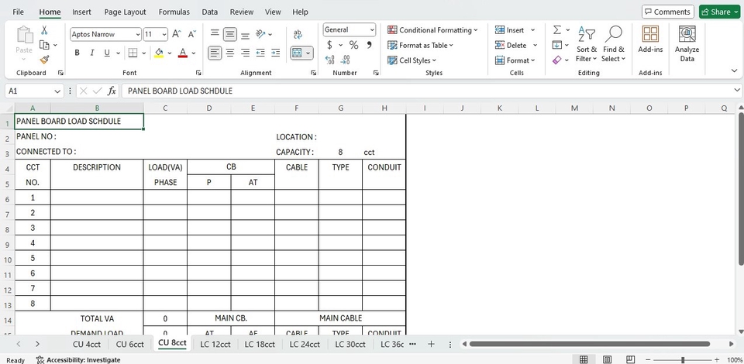
Task: Select the Format Painter brush
Action: tap(44, 60)
